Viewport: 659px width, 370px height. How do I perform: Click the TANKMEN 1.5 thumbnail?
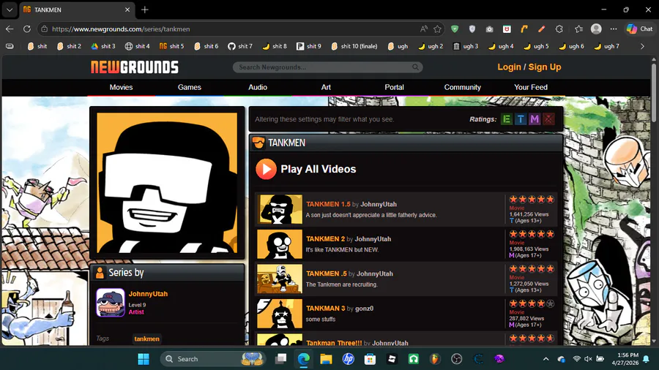coord(280,209)
